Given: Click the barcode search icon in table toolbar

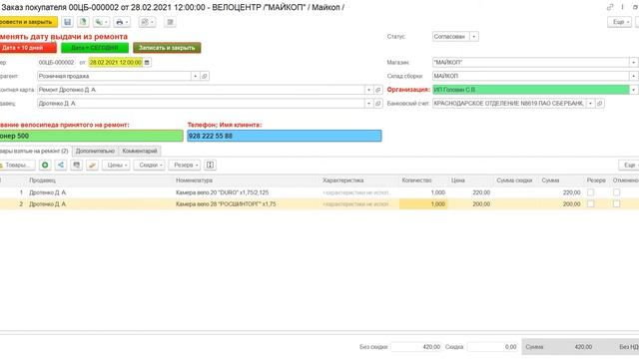Looking at the screenshot, I should pyautogui.click(x=77, y=165).
